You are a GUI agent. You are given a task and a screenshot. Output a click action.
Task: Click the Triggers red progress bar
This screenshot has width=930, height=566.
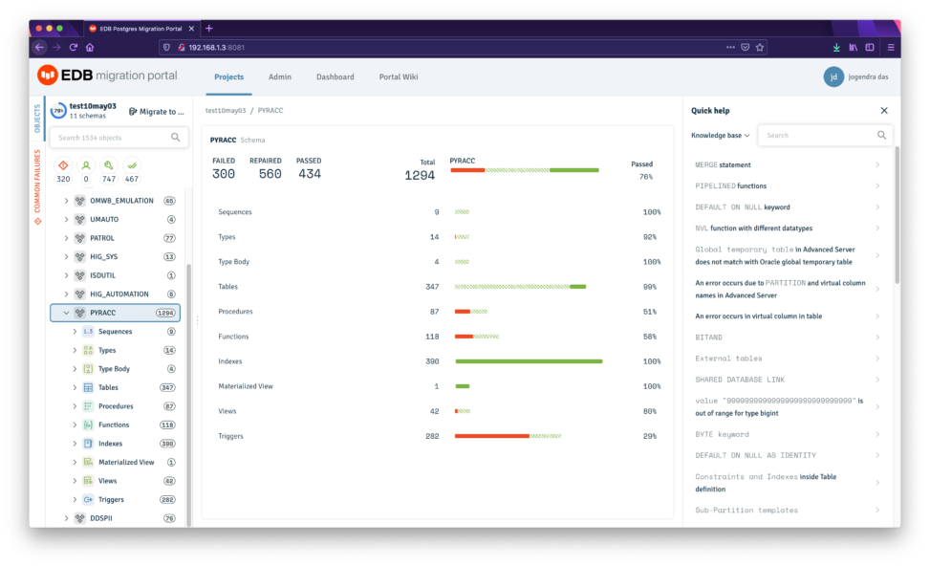[x=491, y=436]
